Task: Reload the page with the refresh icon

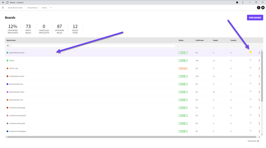Action: coord(7,2)
